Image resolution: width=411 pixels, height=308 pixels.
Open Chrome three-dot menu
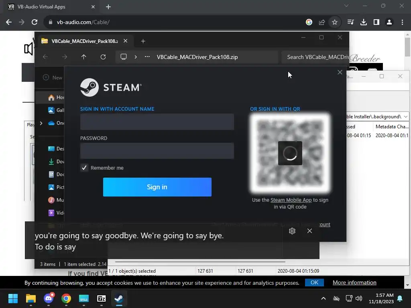pos(402,22)
